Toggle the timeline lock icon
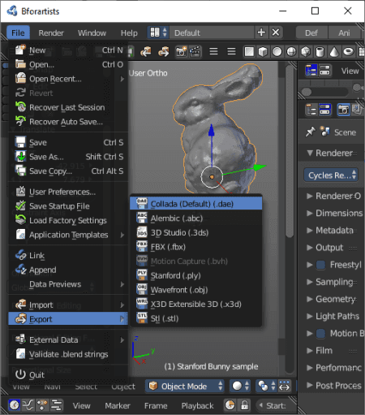This screenshot has height=415, width=365. [245, 405]
